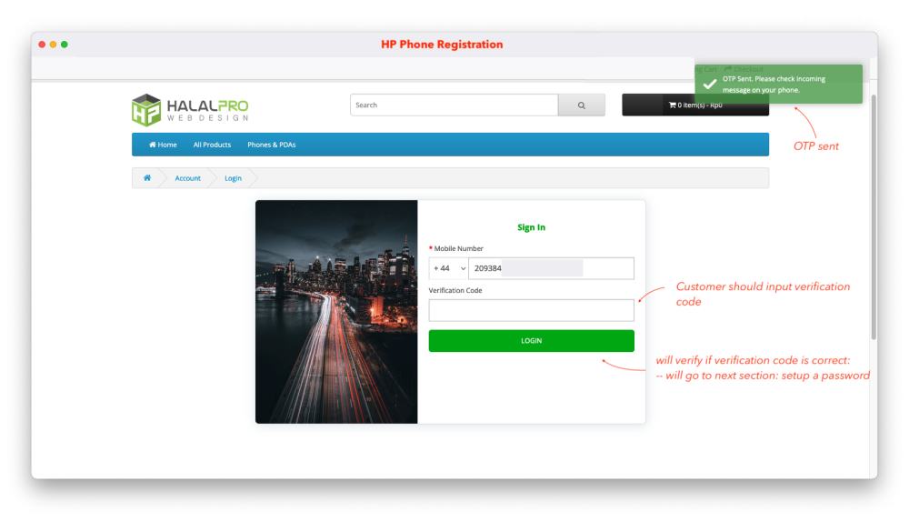This screenshot has width=909, height=532.
Task: Click the city night skyline image
Action: tap(336, 312)
